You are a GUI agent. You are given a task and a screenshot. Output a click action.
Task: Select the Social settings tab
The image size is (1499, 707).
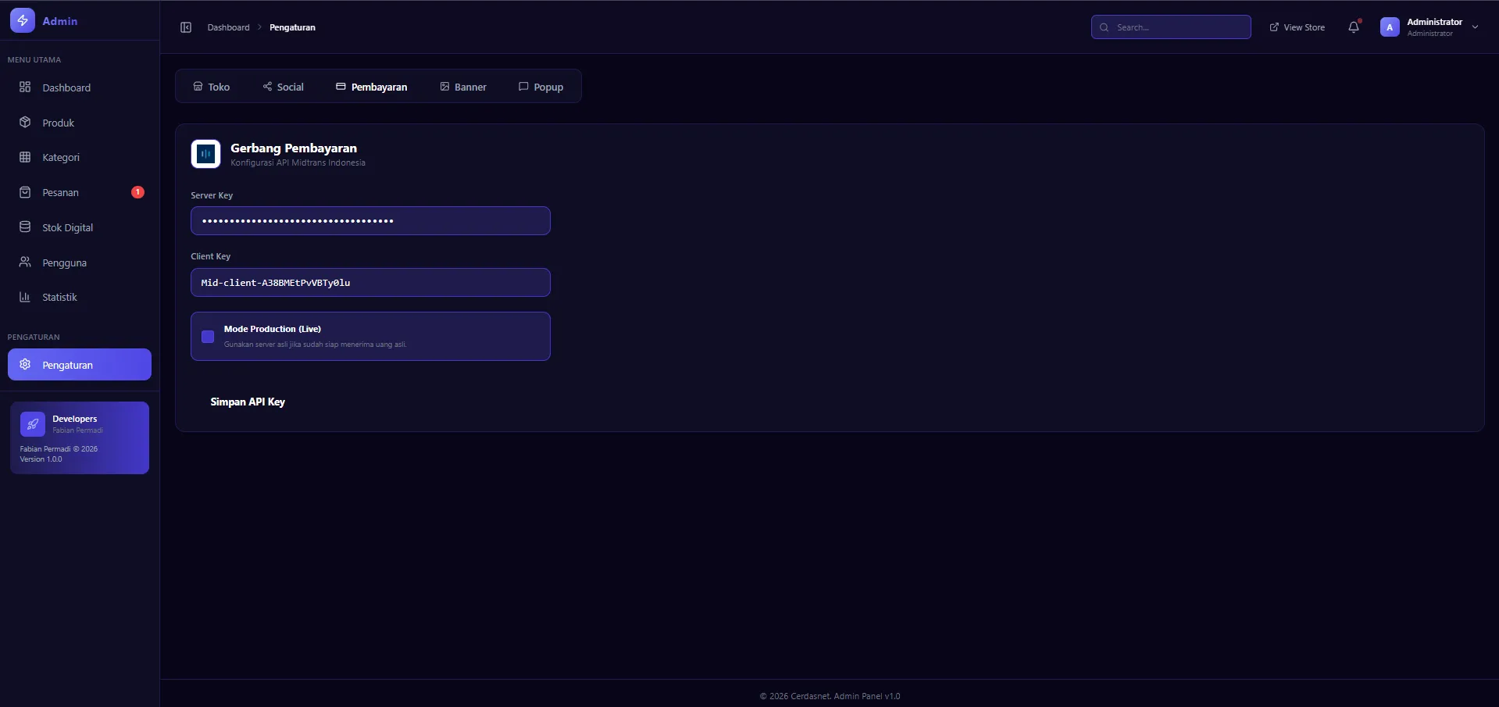(x=284, y=87)
